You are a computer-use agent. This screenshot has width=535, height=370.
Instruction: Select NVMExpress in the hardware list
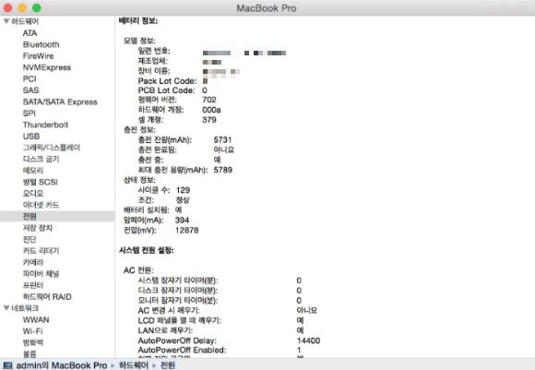click(x=47, y=67)
